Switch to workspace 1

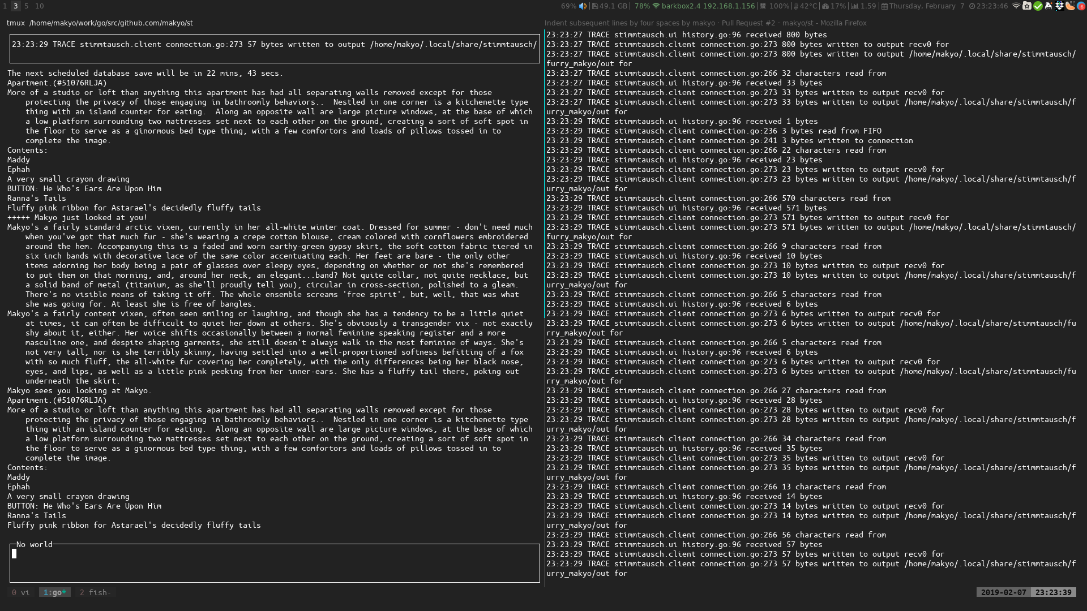(x=5, y=6)
